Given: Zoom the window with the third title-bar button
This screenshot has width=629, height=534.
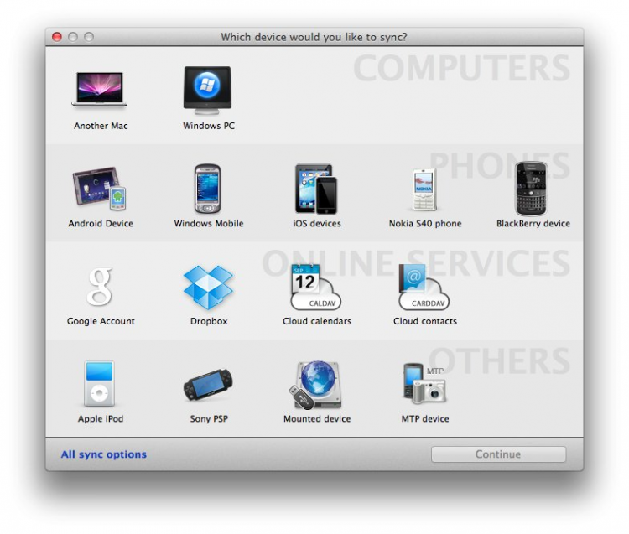Looking at the screenshot, I should pyautogui.click(x=89, y=37).
